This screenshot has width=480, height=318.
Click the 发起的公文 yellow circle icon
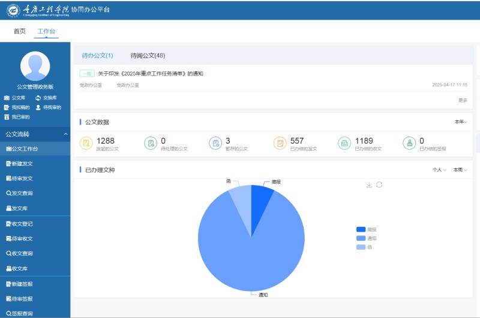coord(86,143)
